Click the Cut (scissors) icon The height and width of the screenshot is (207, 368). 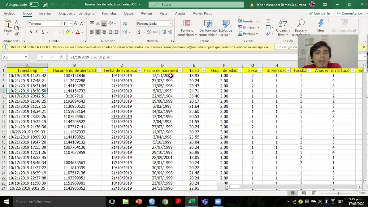[16, 22]
